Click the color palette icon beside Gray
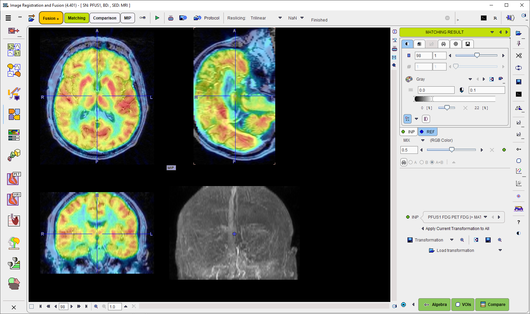This screenshot has height=314, width=530. click(409, 79)
